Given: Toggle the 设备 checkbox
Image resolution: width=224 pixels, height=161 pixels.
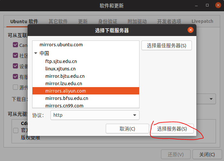Looking at the screenshot, I should tap(15, 66).
